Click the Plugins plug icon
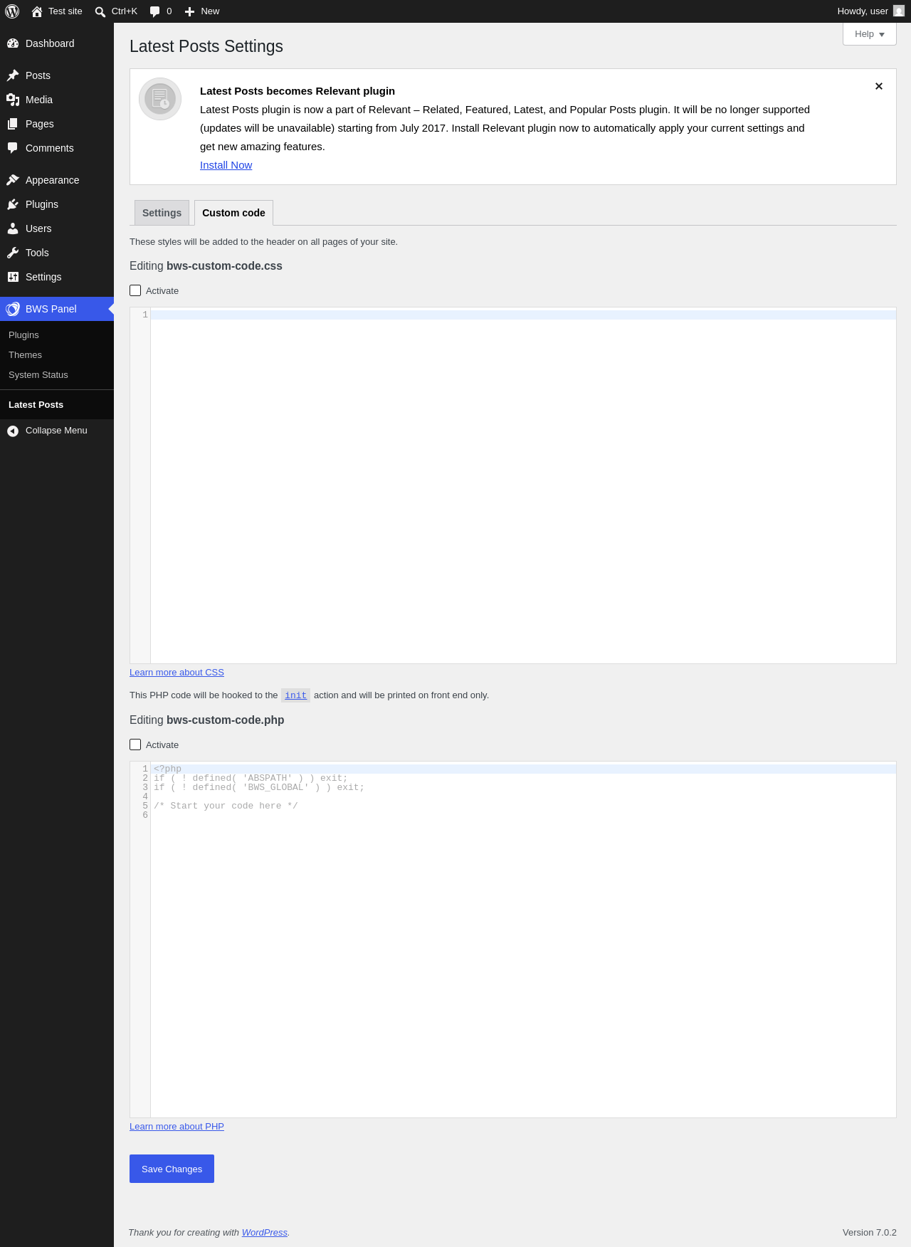The image size is (911, 1247). [13, 204]
